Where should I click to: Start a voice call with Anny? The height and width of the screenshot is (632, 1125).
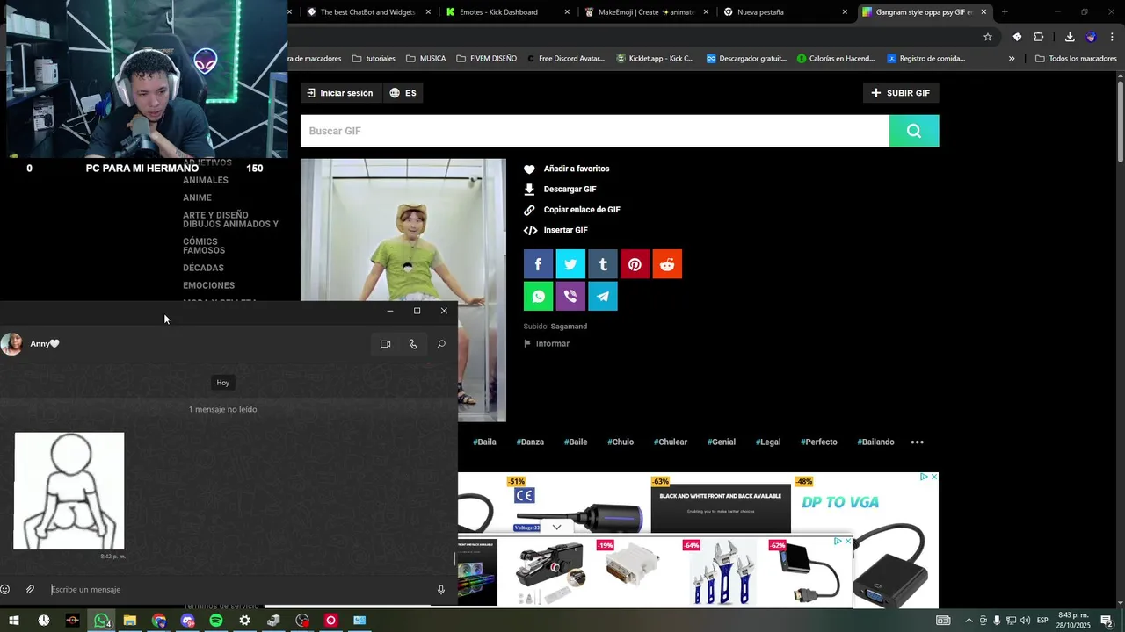click(413, 344)
